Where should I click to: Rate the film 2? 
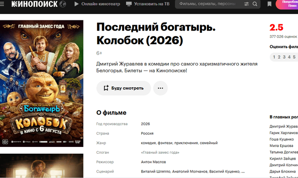pos(279,57)
